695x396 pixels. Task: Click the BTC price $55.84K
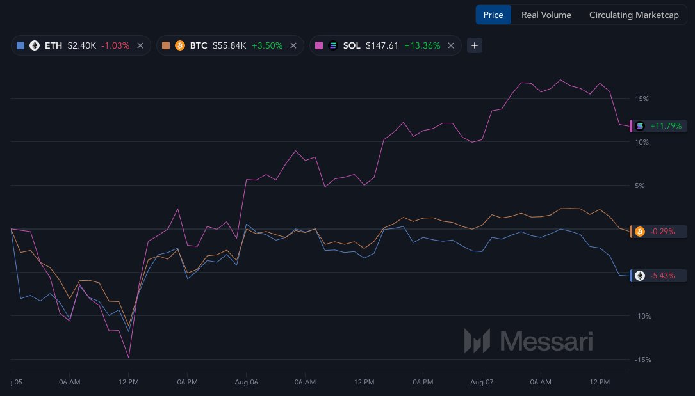[x=229, y=45]
